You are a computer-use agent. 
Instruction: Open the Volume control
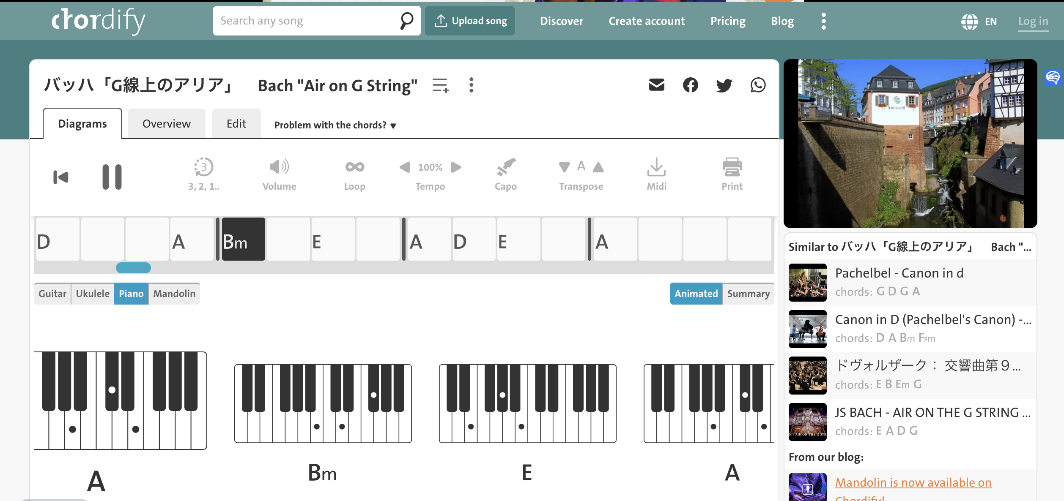pos(279,174)
